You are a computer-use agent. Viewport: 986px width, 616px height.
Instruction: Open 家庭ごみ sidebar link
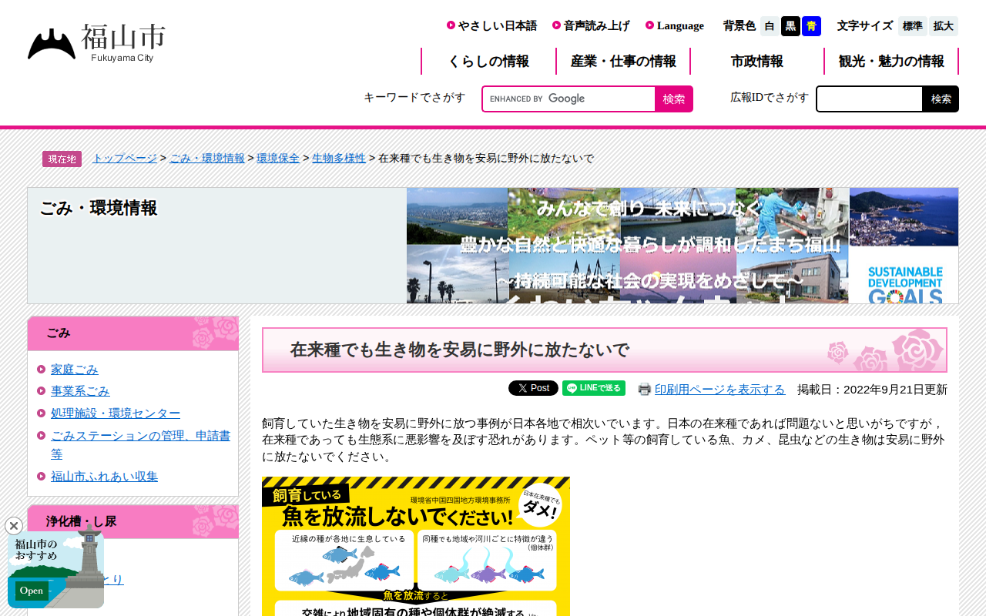pos(75,370)
